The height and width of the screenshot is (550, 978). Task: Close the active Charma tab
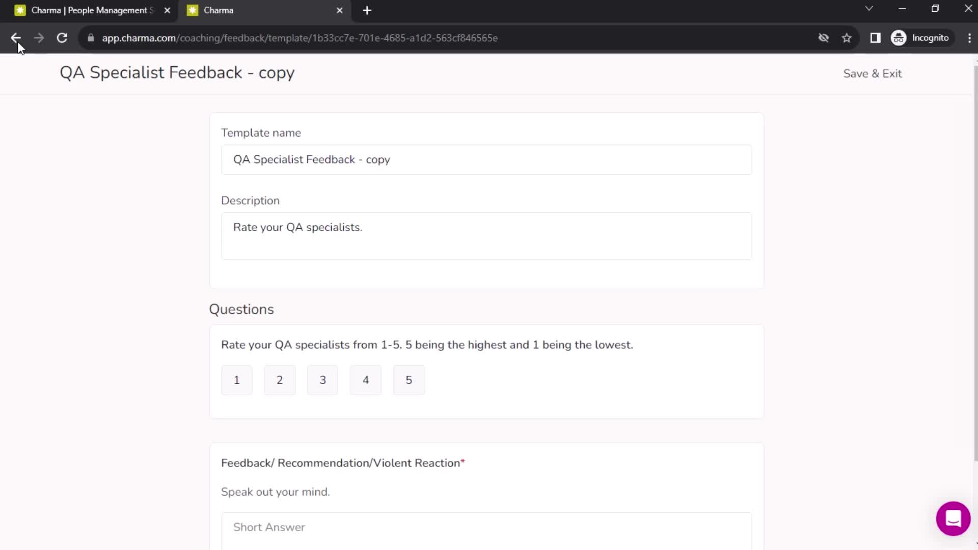point(340,10)
